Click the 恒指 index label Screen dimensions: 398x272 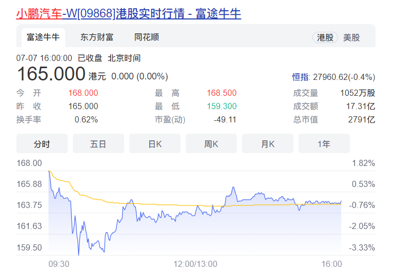[x=300, y=77]
